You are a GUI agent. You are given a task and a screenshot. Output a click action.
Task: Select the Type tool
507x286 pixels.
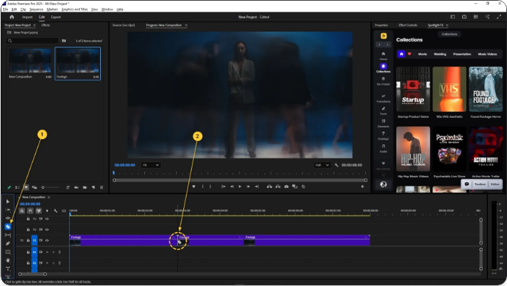click(8, 269)
